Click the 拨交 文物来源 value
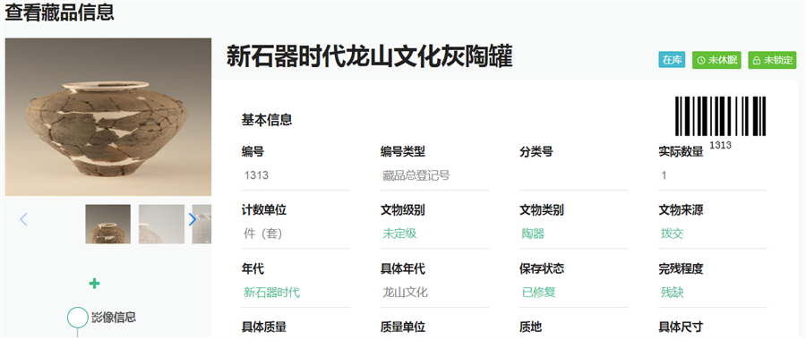This screenshot has height=340, width=806. [673, 234]
